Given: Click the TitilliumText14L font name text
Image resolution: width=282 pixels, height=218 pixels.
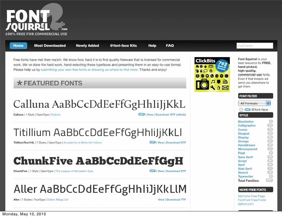Looking at the screenshot, I should (24, 143).
